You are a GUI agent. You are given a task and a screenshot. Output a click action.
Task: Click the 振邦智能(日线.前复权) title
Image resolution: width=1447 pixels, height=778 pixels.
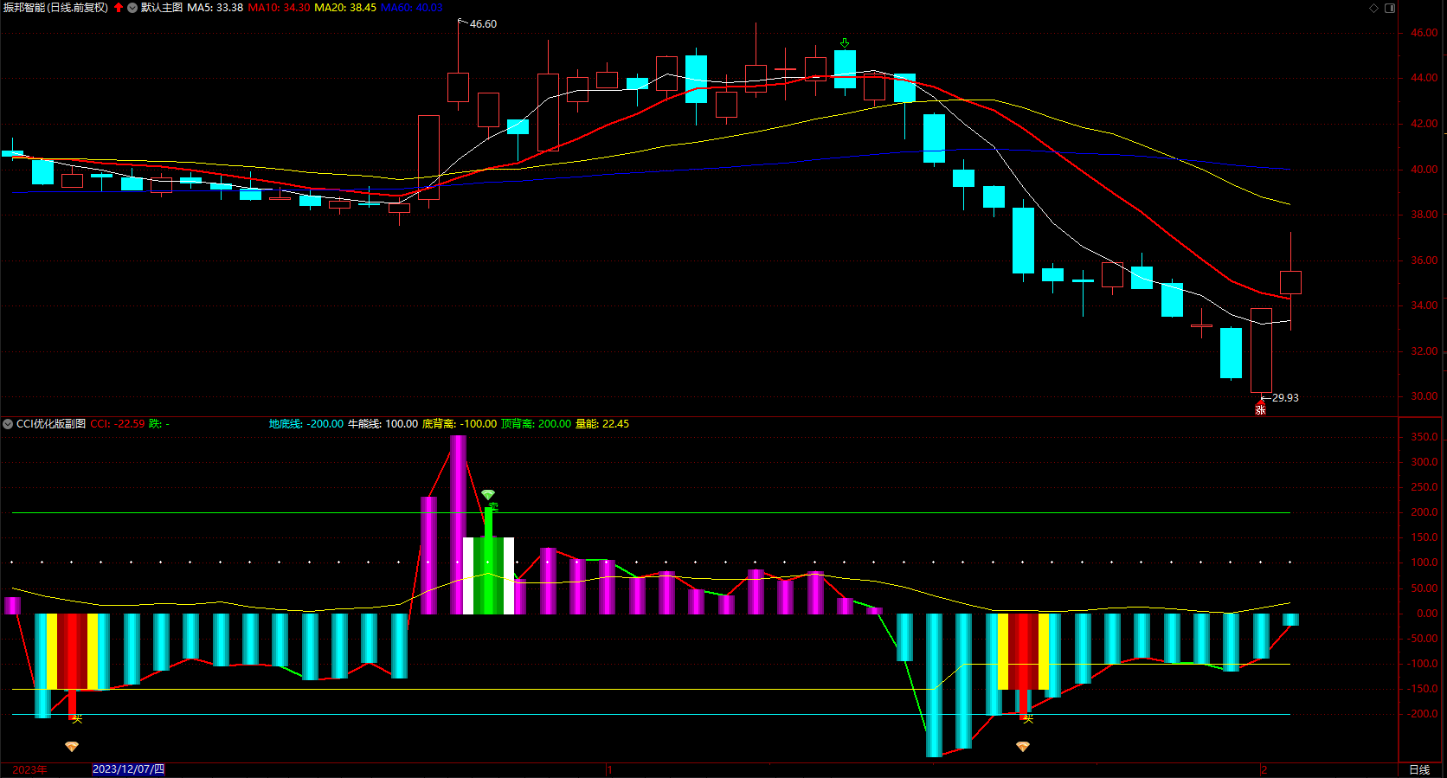click(55, 8)
